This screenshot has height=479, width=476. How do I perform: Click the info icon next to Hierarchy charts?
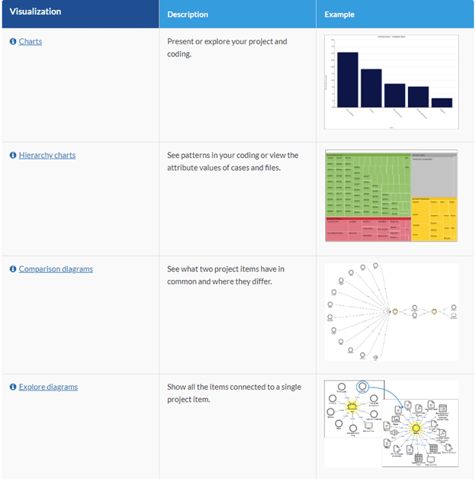pyautogui.click(x=13, y=156)
